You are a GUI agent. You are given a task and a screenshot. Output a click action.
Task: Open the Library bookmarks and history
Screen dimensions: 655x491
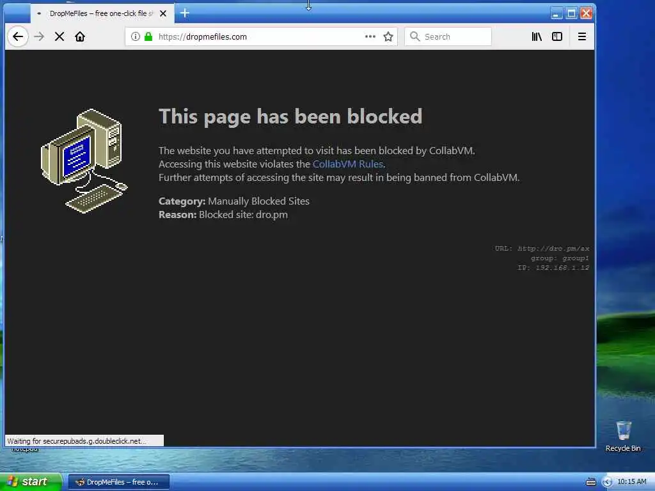click(537, 36)
